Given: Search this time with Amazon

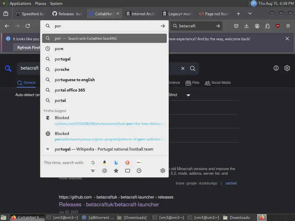Looking at the screenshot, I should click(104, 163).
